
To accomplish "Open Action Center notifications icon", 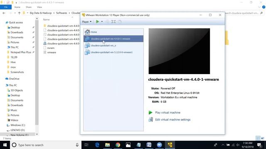I will click(x=259, y=145).
